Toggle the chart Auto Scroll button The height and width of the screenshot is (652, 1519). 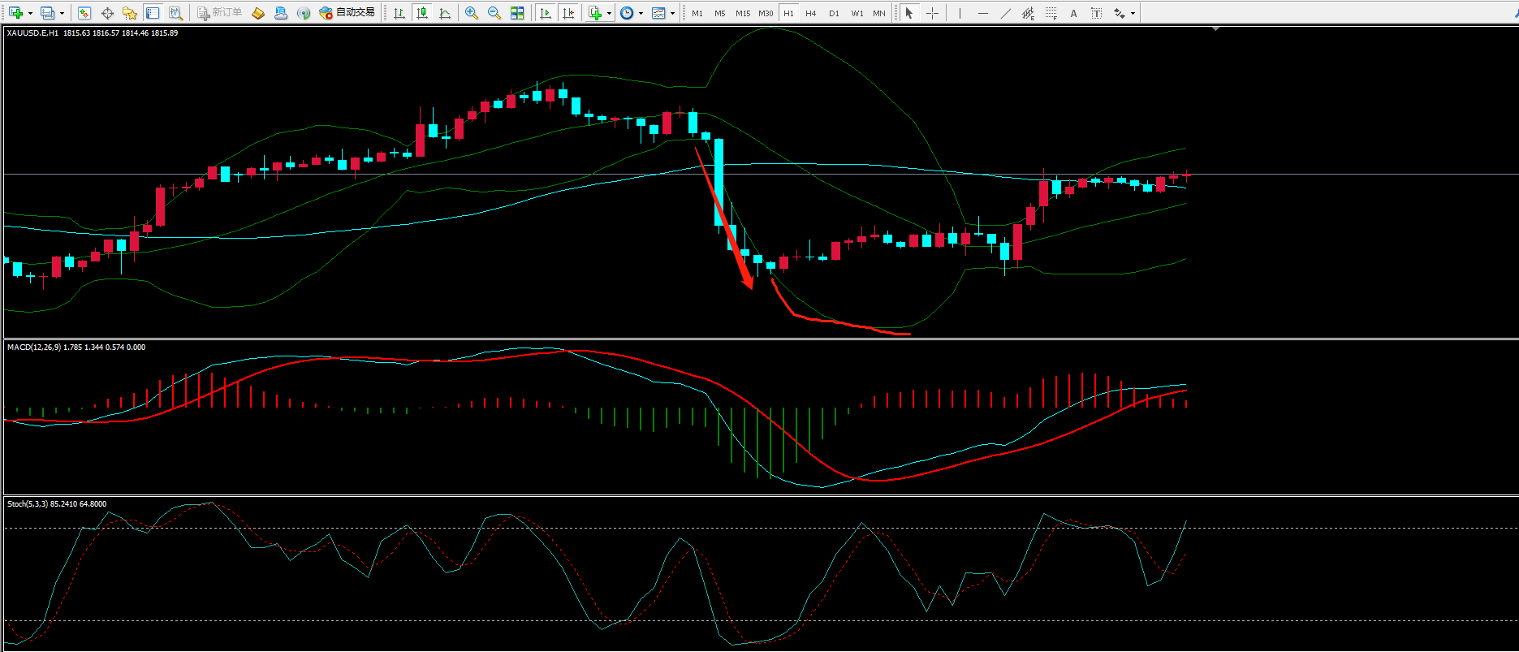(546, 13)
